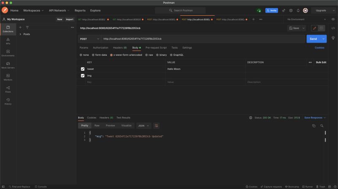Click the edit pencil icon
The height and width of the screenshot is (189, 338).
point(314,28)
